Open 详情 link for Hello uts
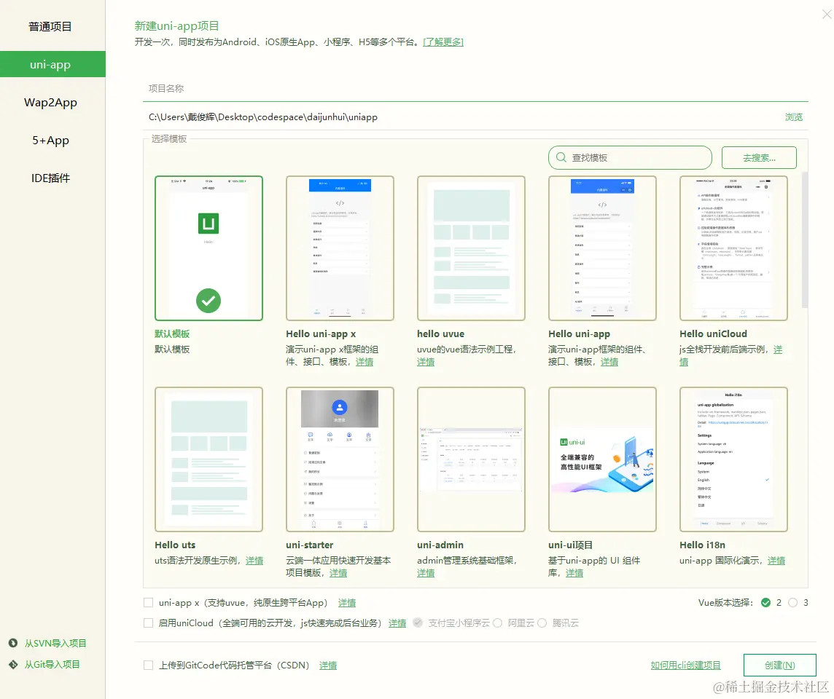The width and height of the screenshot is (834, 699). [254, 561]
